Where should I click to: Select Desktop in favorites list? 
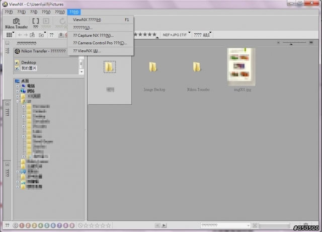(x=29, y=62)
